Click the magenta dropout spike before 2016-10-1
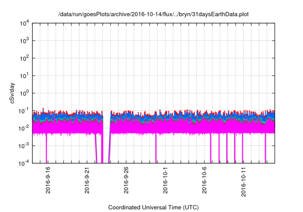Viewport: 303px width, 212px height. [156, 148]
